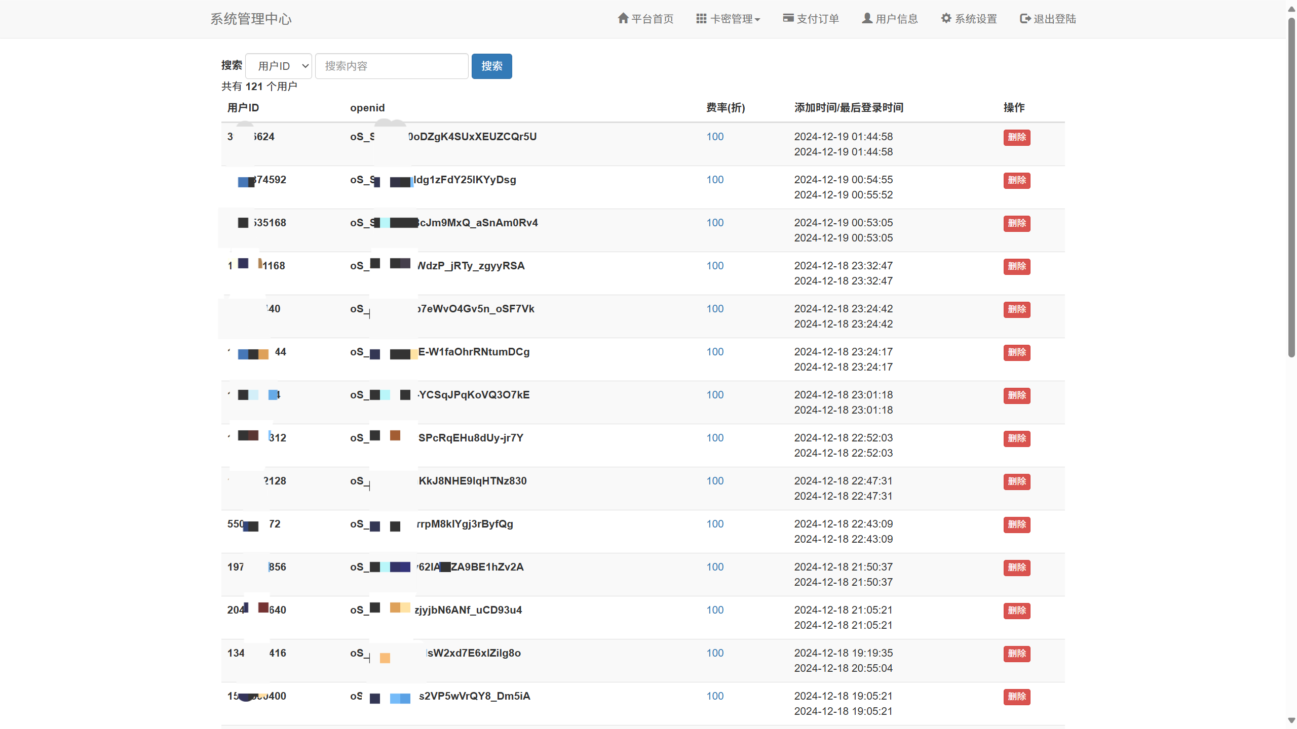Click 退出登陆 to log out

point(1048,19)
